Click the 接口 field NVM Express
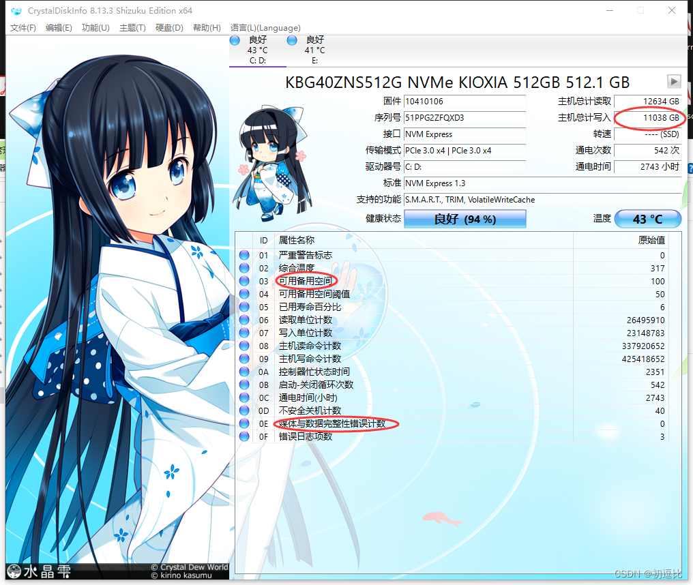 [x=465, y=134]
